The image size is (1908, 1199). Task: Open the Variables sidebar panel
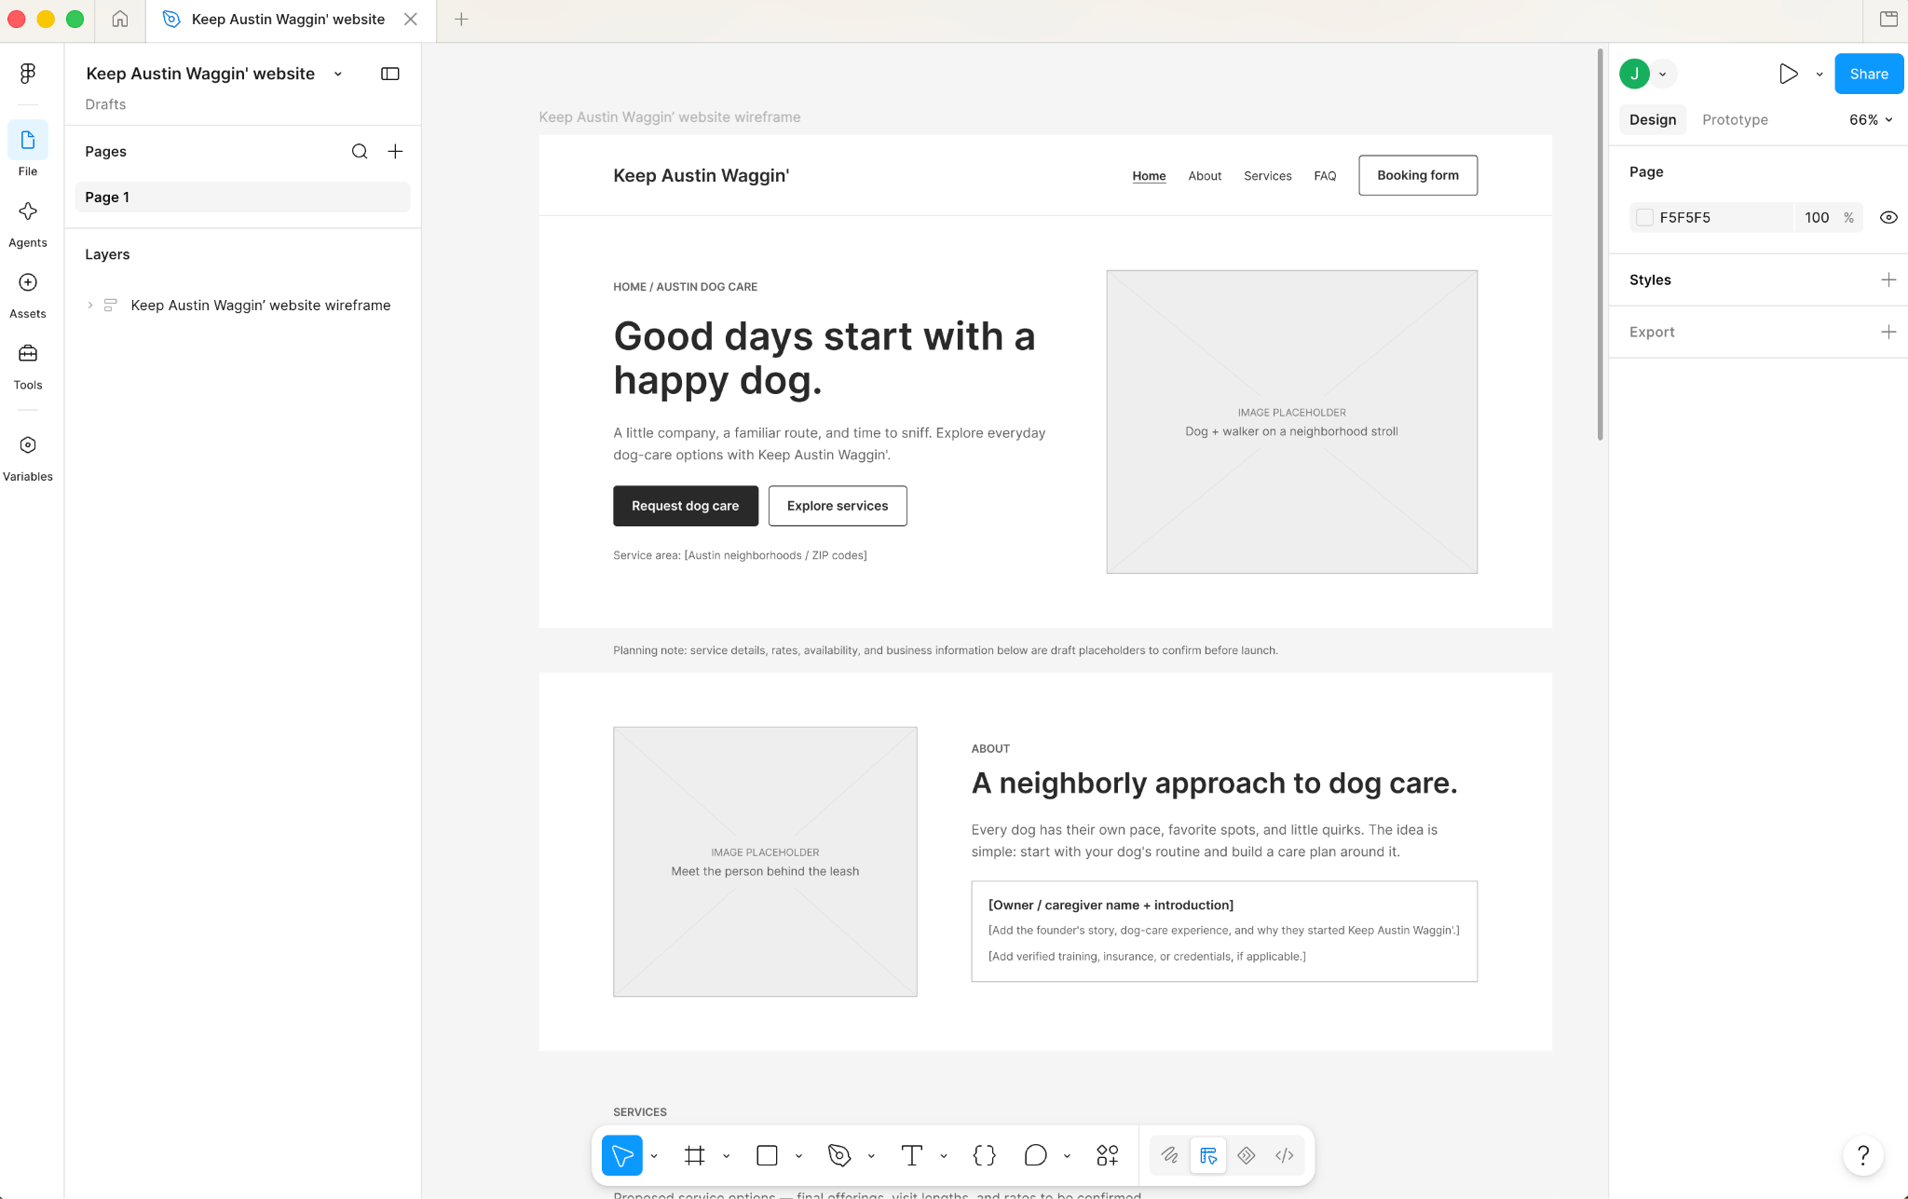click(x=28, y=457)
